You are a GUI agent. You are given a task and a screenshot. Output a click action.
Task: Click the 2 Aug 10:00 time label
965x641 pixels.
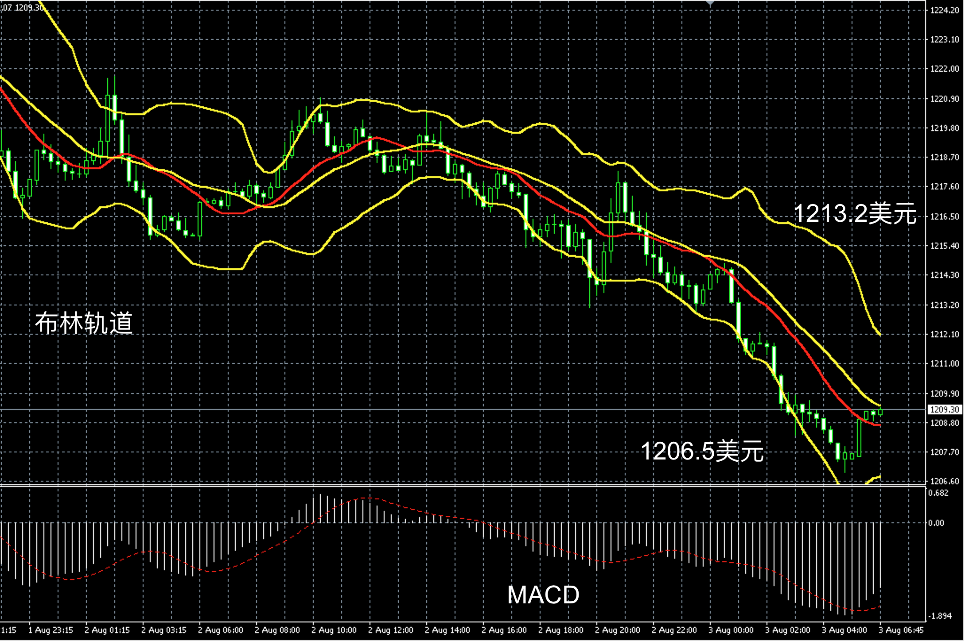(x=334, y=630)
